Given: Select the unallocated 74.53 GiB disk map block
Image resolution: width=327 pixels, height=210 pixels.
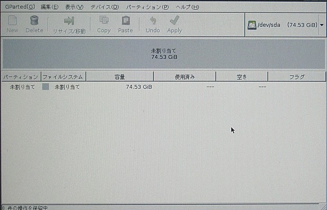Looking at the screenshot, I should point(164,54).
